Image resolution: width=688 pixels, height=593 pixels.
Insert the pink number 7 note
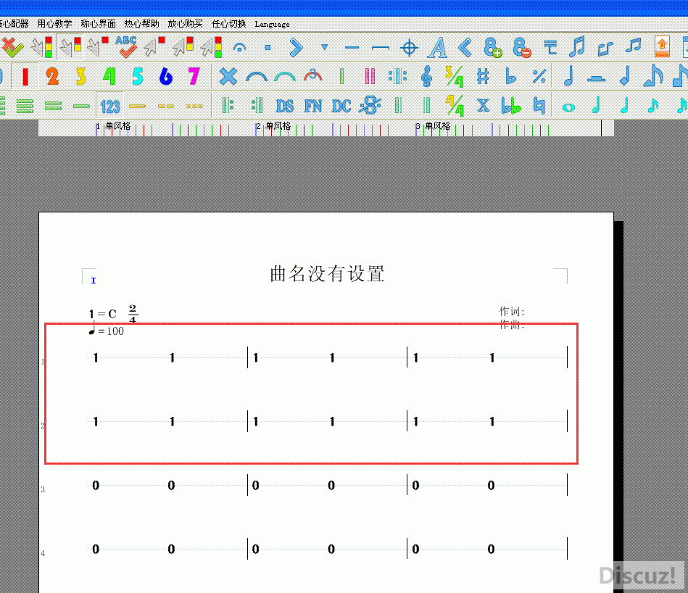pyautogui.click(x=194, y=77)
